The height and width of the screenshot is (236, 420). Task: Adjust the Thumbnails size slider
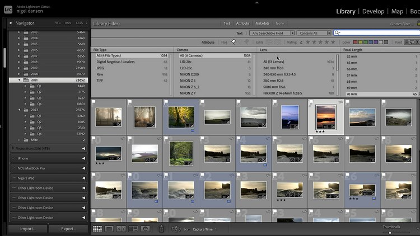390,233
